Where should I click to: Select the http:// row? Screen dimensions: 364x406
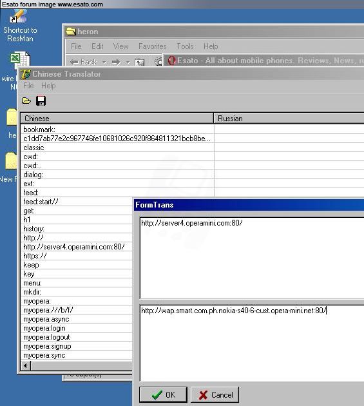pyautogui.click(x=77, y=238)
